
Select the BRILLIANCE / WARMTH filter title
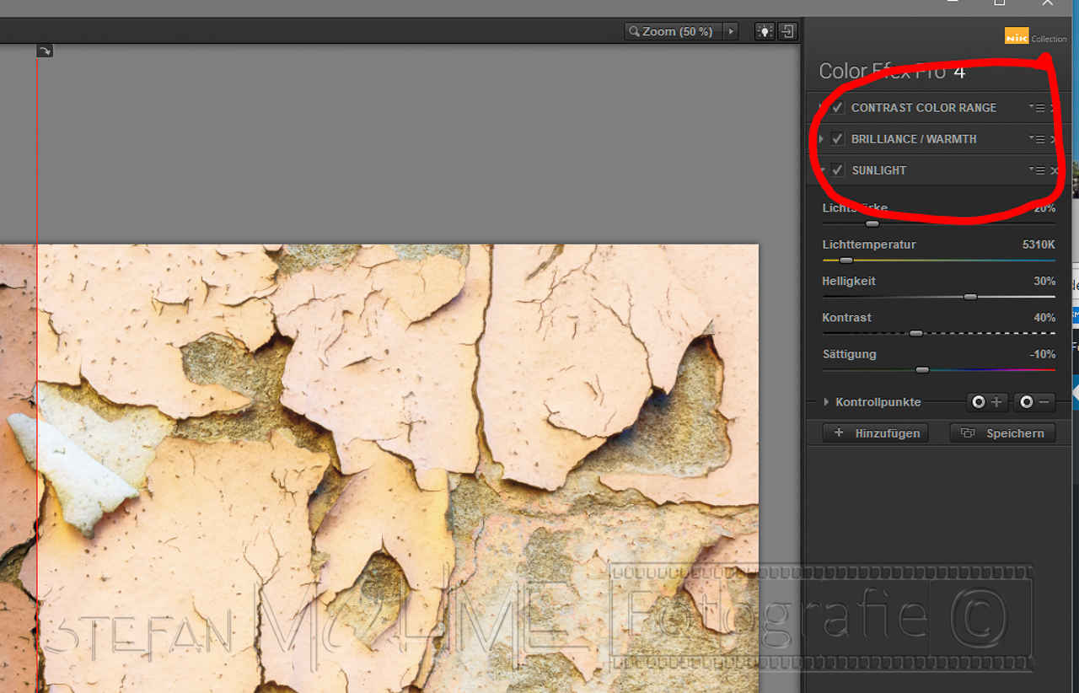coord(914,139)
